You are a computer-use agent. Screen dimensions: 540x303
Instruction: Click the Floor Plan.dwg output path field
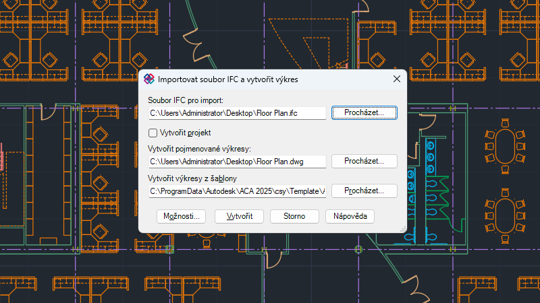point(237,162)
